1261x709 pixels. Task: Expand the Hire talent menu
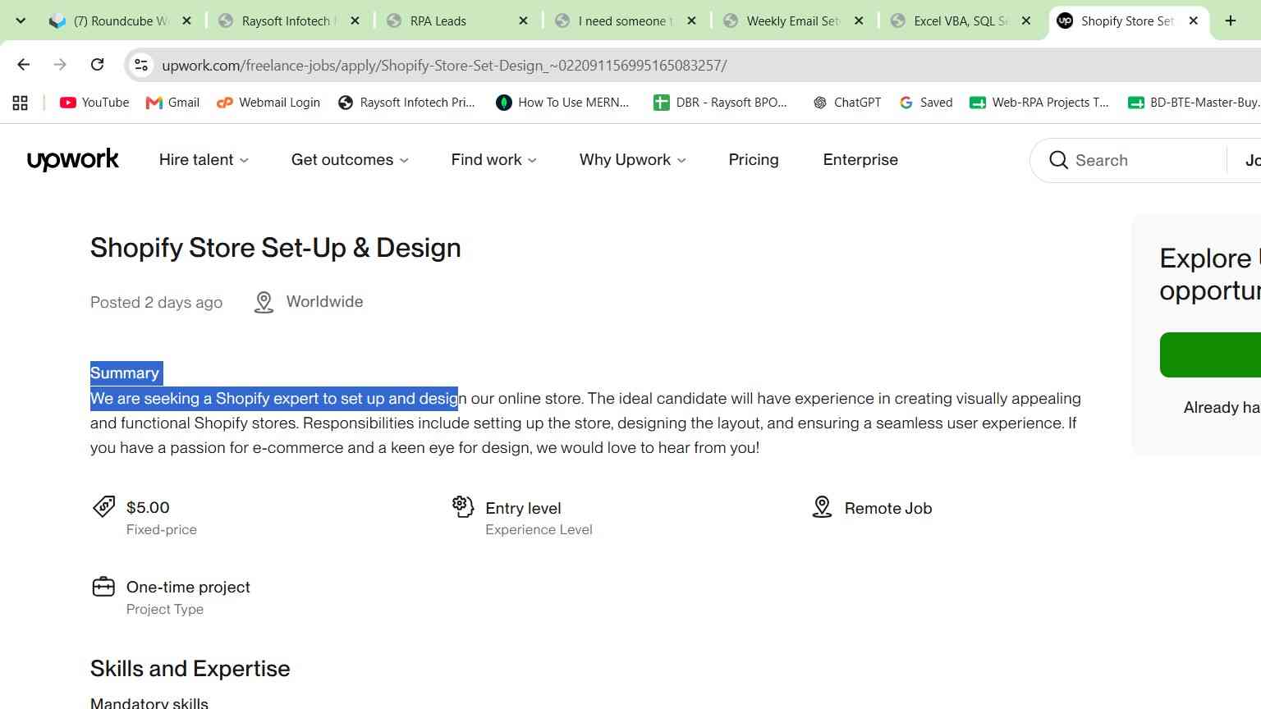[x=204, y=160]
